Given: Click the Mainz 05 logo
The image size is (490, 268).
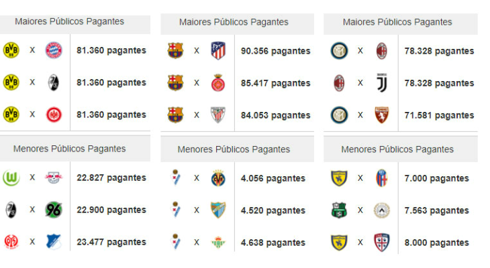Looking at the screenshot, I should [11, 242].
